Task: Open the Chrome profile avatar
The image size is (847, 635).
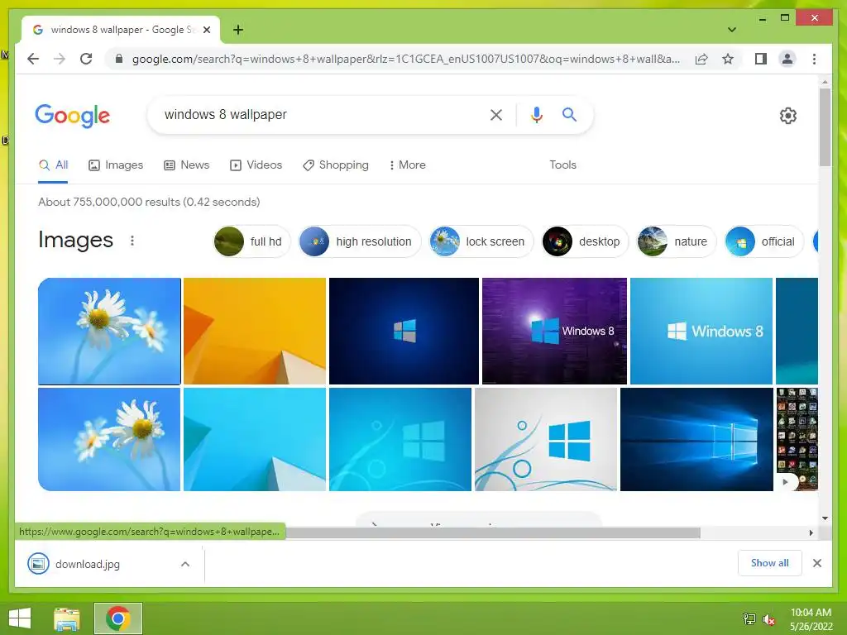Action: [x=787, y=59]
